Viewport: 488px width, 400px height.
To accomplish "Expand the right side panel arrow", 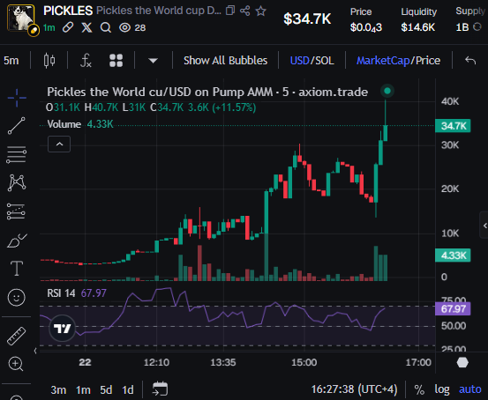I will 484,226.
